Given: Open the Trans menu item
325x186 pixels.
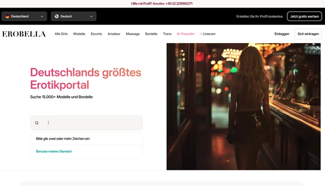Looking at the screenshot, I should (x=167, y=34).
